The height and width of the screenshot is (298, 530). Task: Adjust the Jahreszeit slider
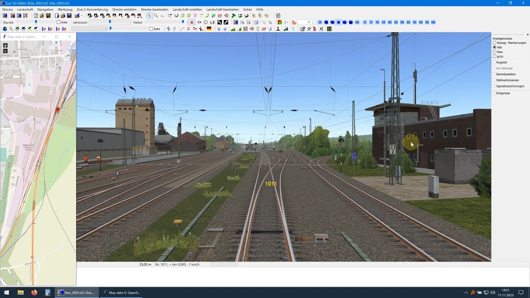click(110, 22)
